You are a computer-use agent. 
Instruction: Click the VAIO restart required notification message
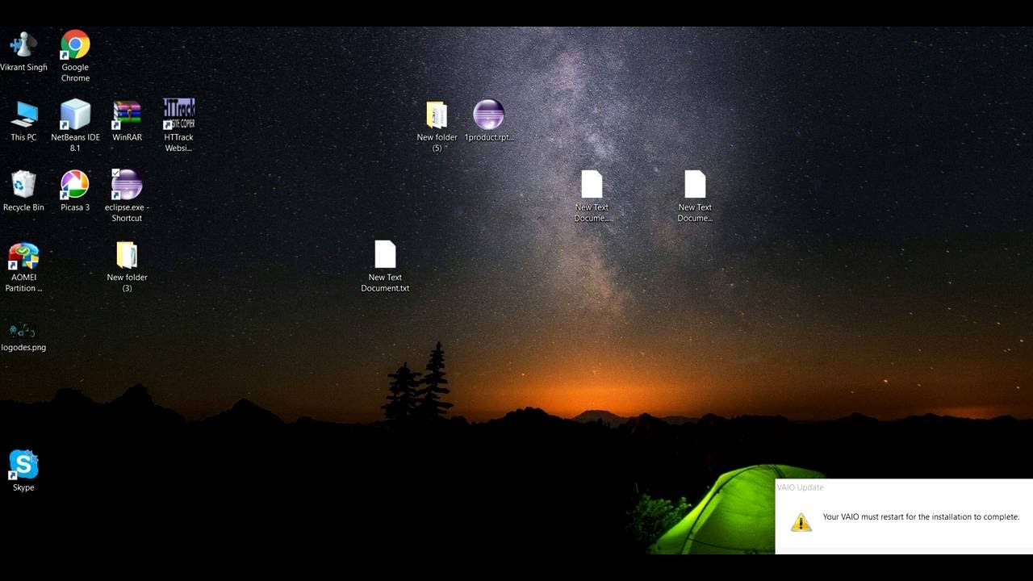coord(921,517)
